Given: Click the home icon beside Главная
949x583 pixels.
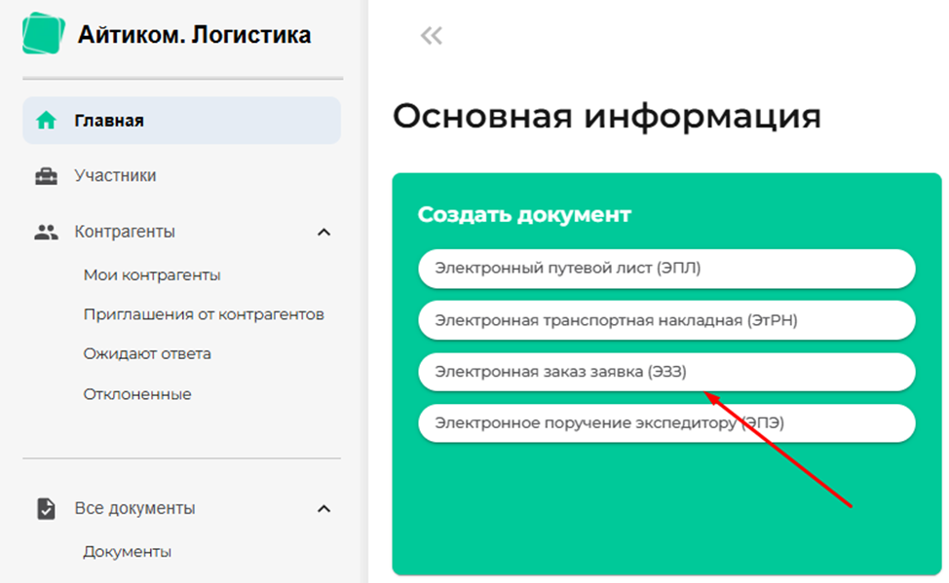Looking at the screenshot, I should 46,121.
